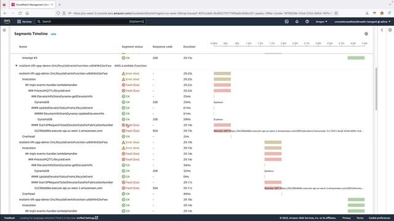Click Info link beside Segments Timeline
The image size is (394, 221).
tap(54, 34)
